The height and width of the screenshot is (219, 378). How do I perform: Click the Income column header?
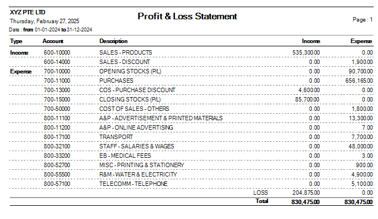point(311,41)
